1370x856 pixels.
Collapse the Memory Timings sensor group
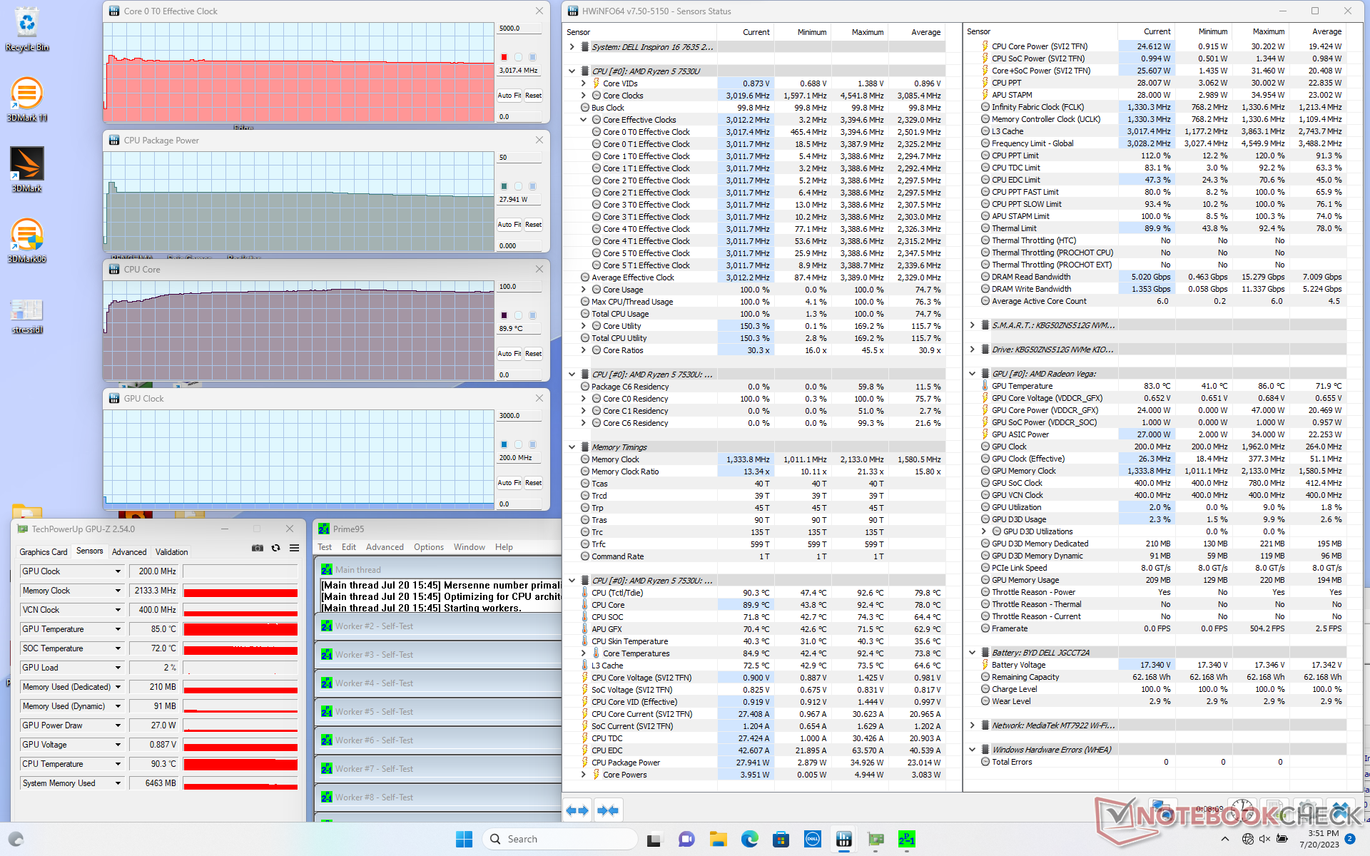click(572, 447)
